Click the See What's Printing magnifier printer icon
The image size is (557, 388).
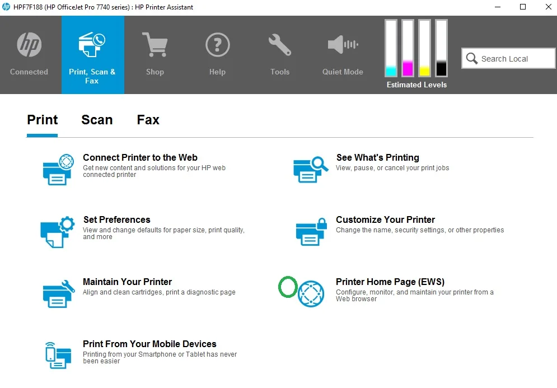(310, 169)
